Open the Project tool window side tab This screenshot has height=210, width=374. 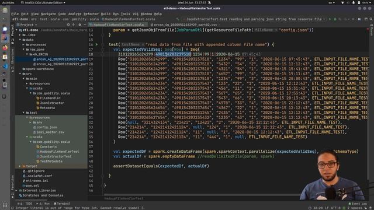(13, 33)
